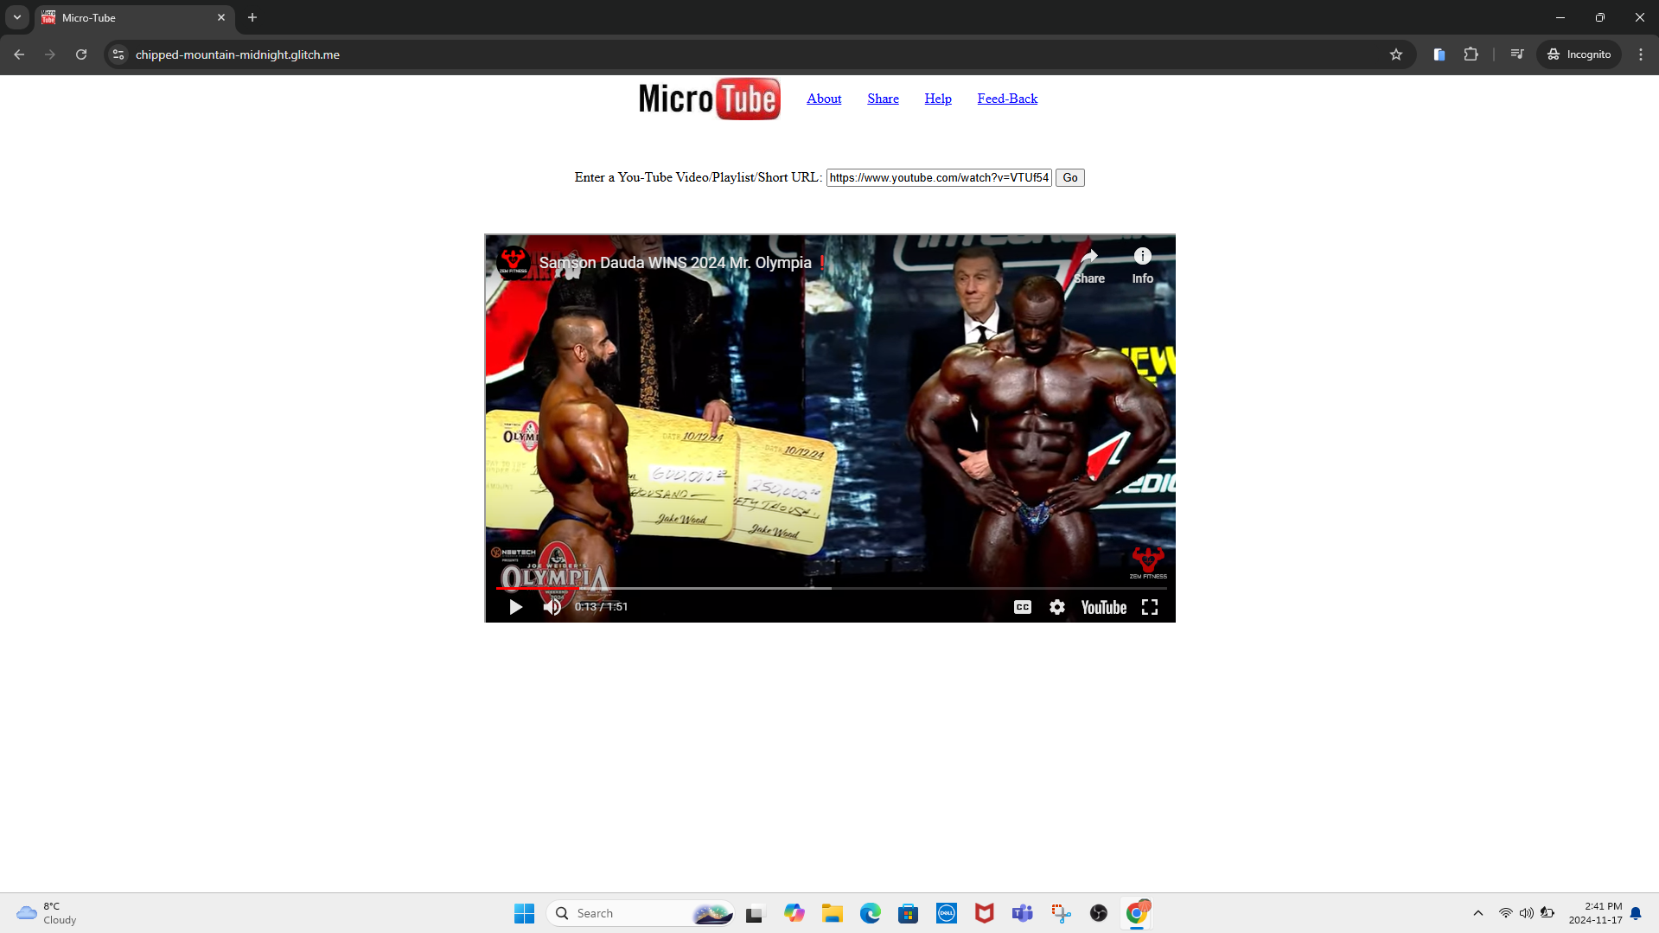Expand the tab search dropdown arrow

point(16,17)
